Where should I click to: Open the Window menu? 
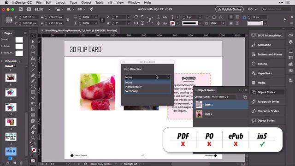pos(134,3)
